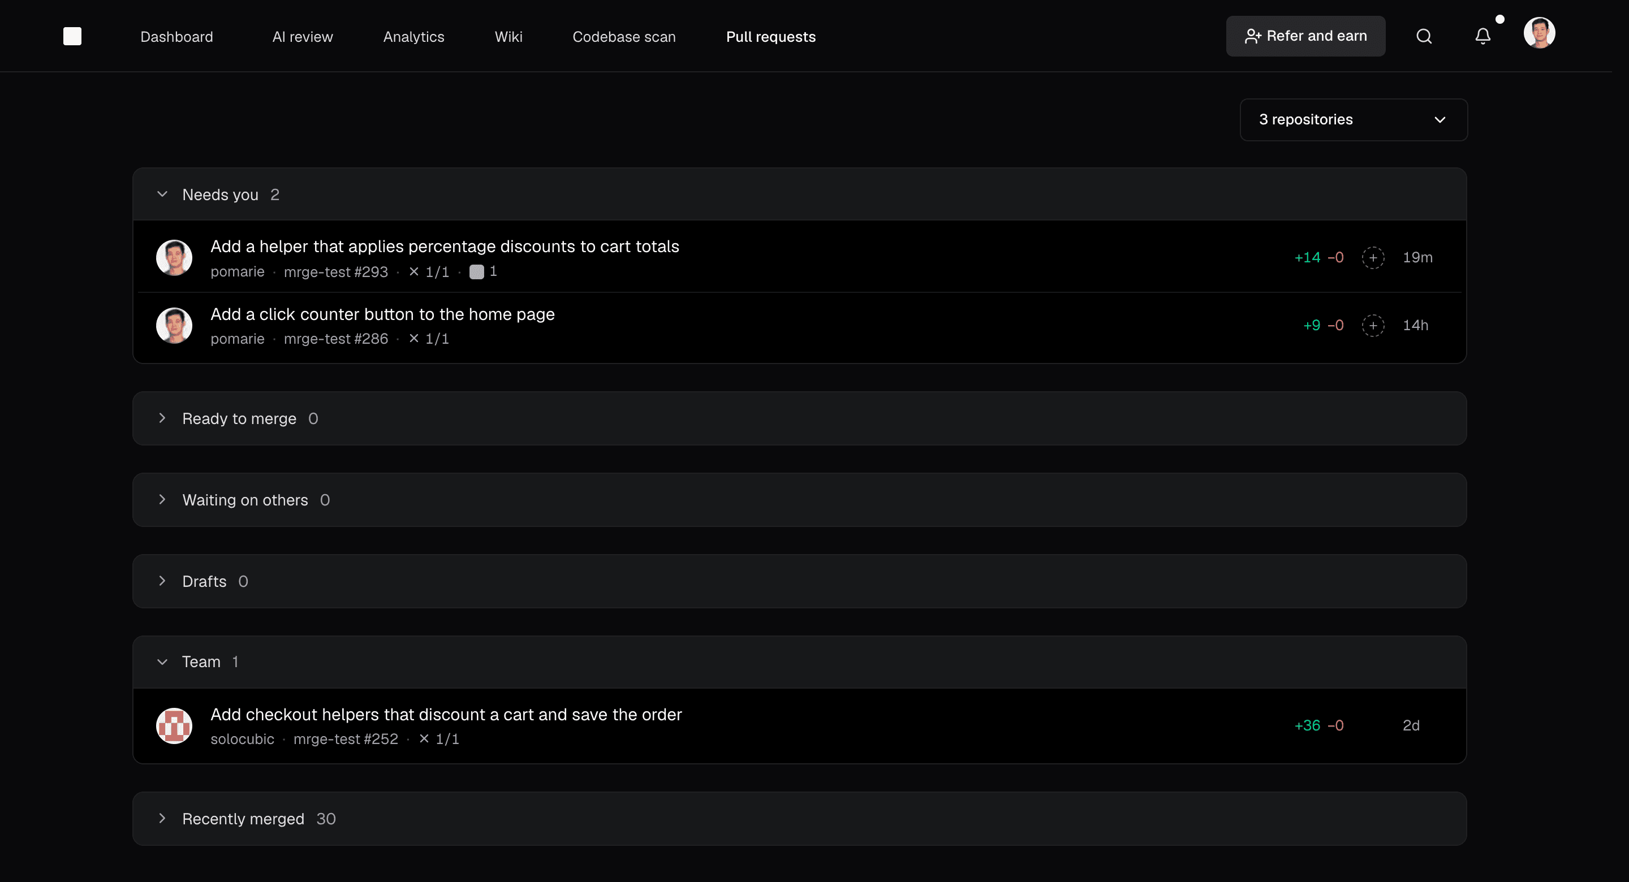Open notifications bell icon
1629x882 pixels.
point(1483,36)
